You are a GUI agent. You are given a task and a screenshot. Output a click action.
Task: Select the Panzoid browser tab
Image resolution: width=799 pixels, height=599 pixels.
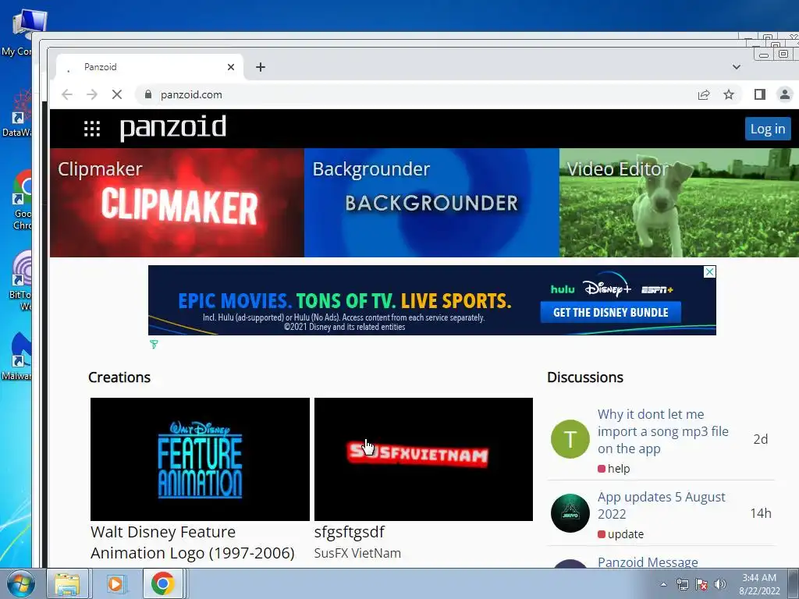click(x=149, y=67)
